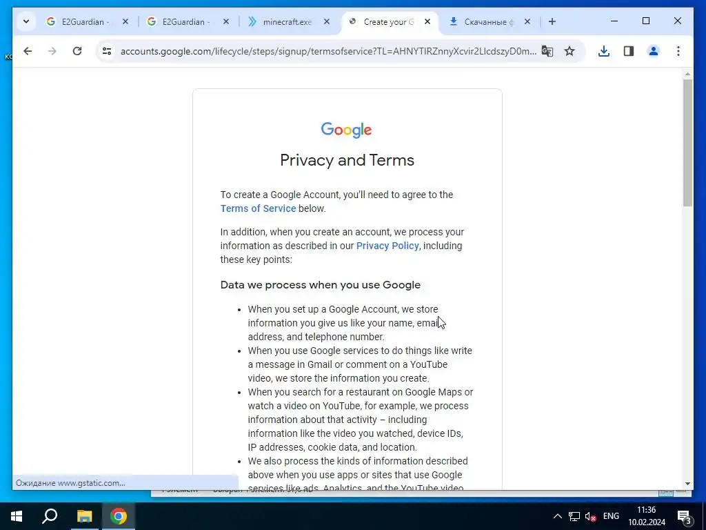Click Chrome icon in taskbar
This screenshot has height=530, width=706.
[x=119, y=516]
